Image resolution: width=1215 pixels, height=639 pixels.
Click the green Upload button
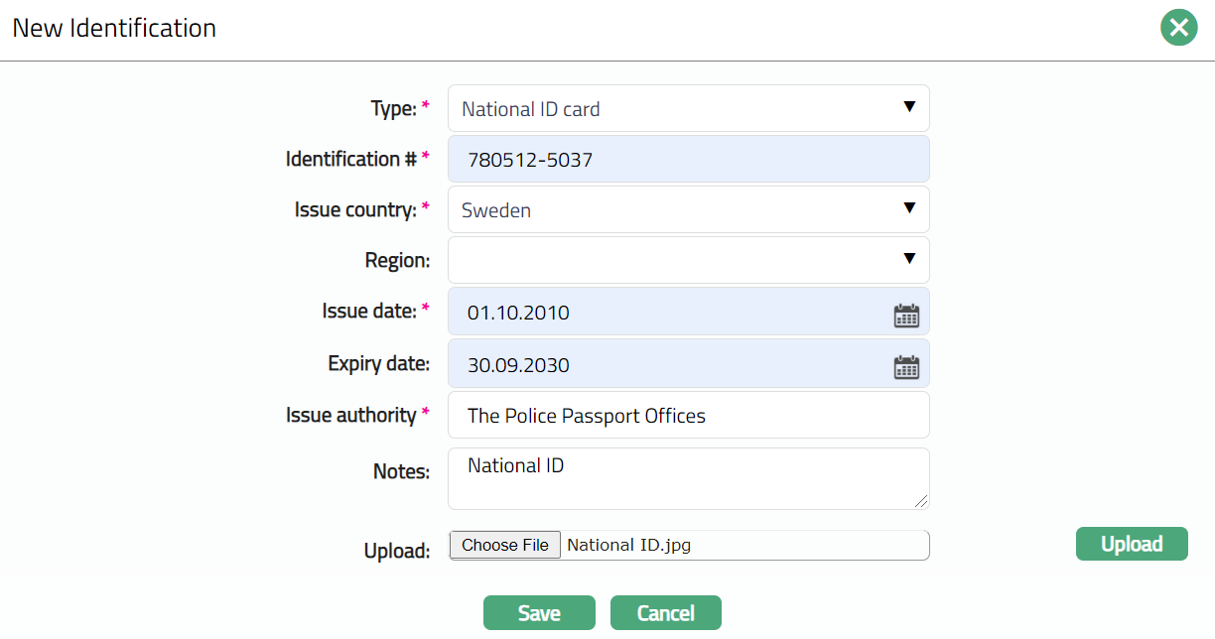click(1131, 544)
